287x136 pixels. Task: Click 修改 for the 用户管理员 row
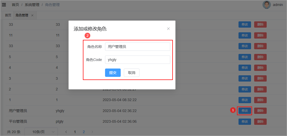245,111
